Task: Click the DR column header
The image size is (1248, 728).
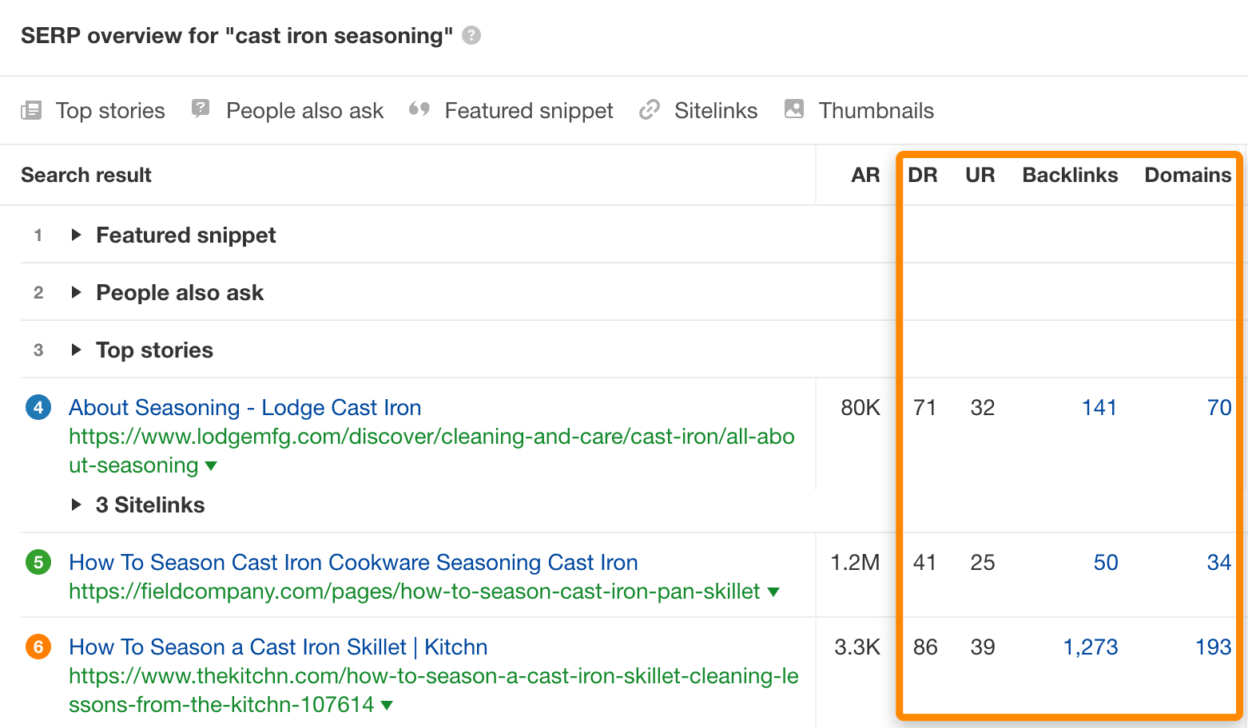Action: tap(923, 175)
